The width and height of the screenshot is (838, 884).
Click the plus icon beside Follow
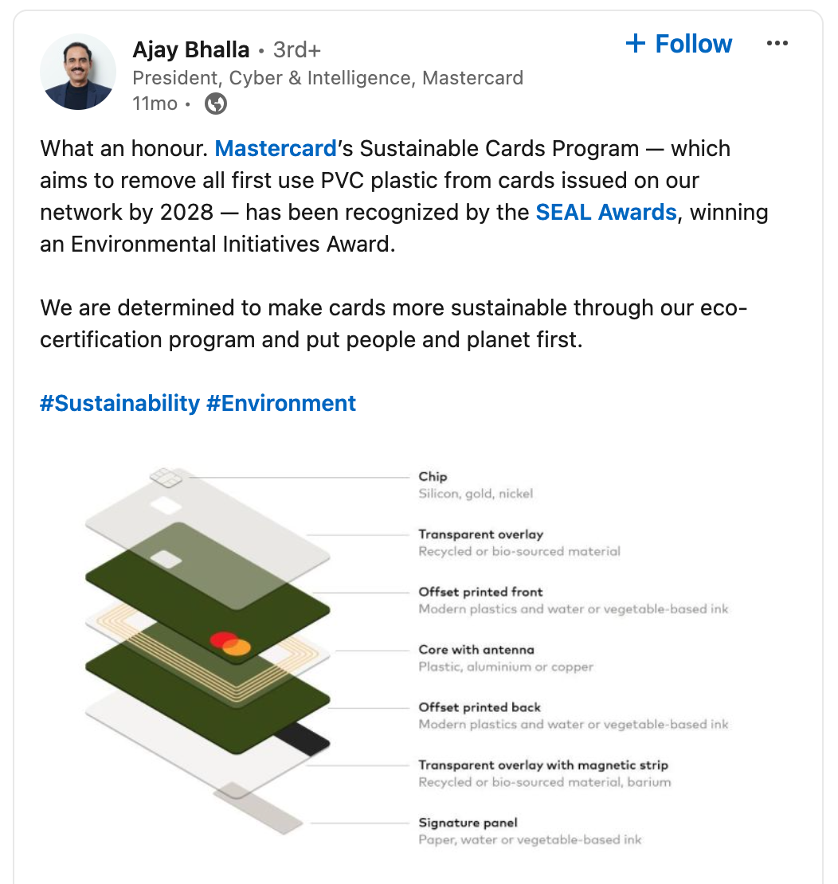[x=636, y=44]
